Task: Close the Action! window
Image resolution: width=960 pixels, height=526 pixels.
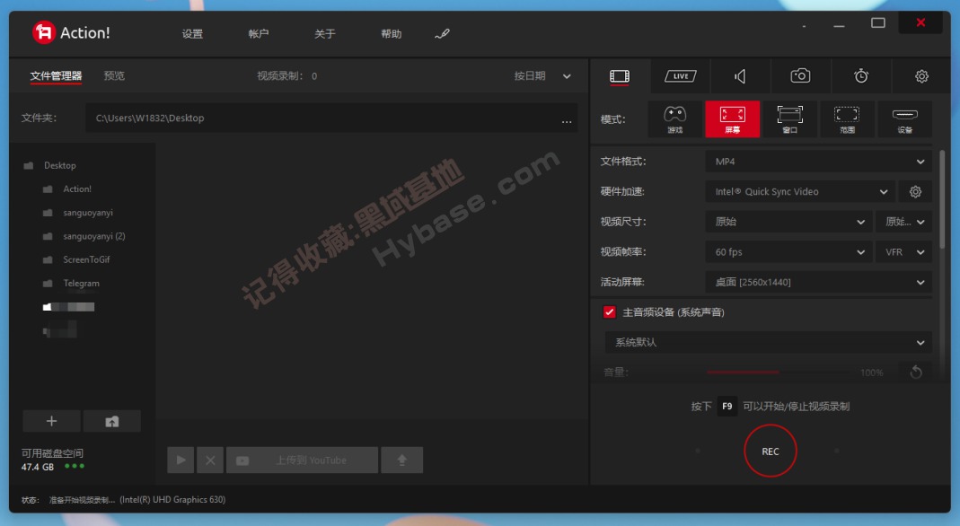Action: [x=920, y=23]
